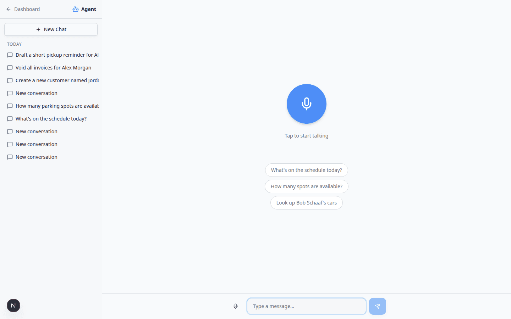Viewport: 511px width, 319px height.
Task: Choose suggestion How many spots are available?
Action: (306, 186)
